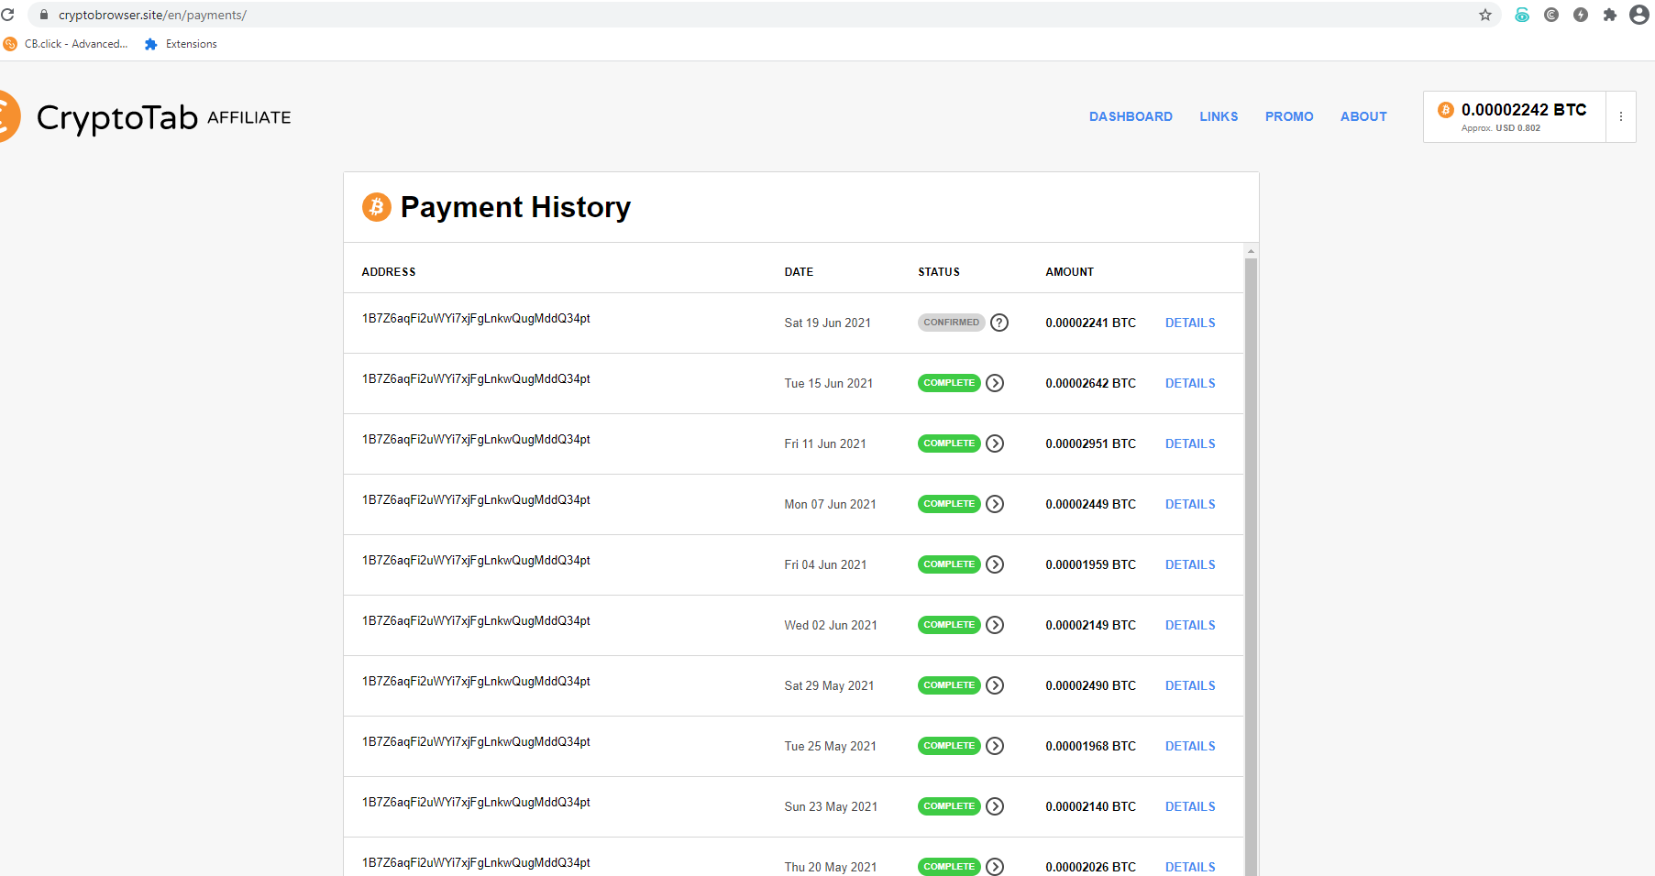
Task: Click arrow icon for Tue 25 May 2021
Action: (x=995, y=746)
